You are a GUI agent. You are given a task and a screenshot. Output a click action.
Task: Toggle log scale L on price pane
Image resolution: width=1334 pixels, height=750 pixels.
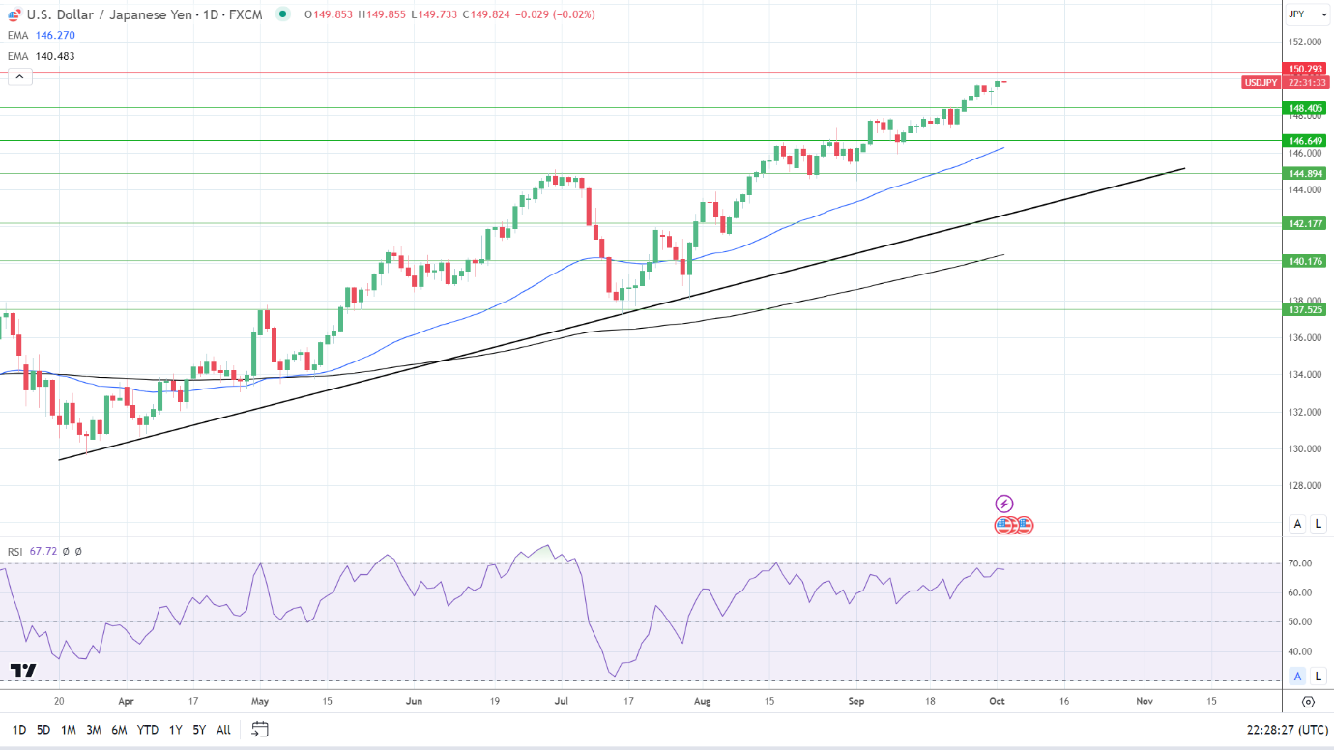tap(1318, 524)
